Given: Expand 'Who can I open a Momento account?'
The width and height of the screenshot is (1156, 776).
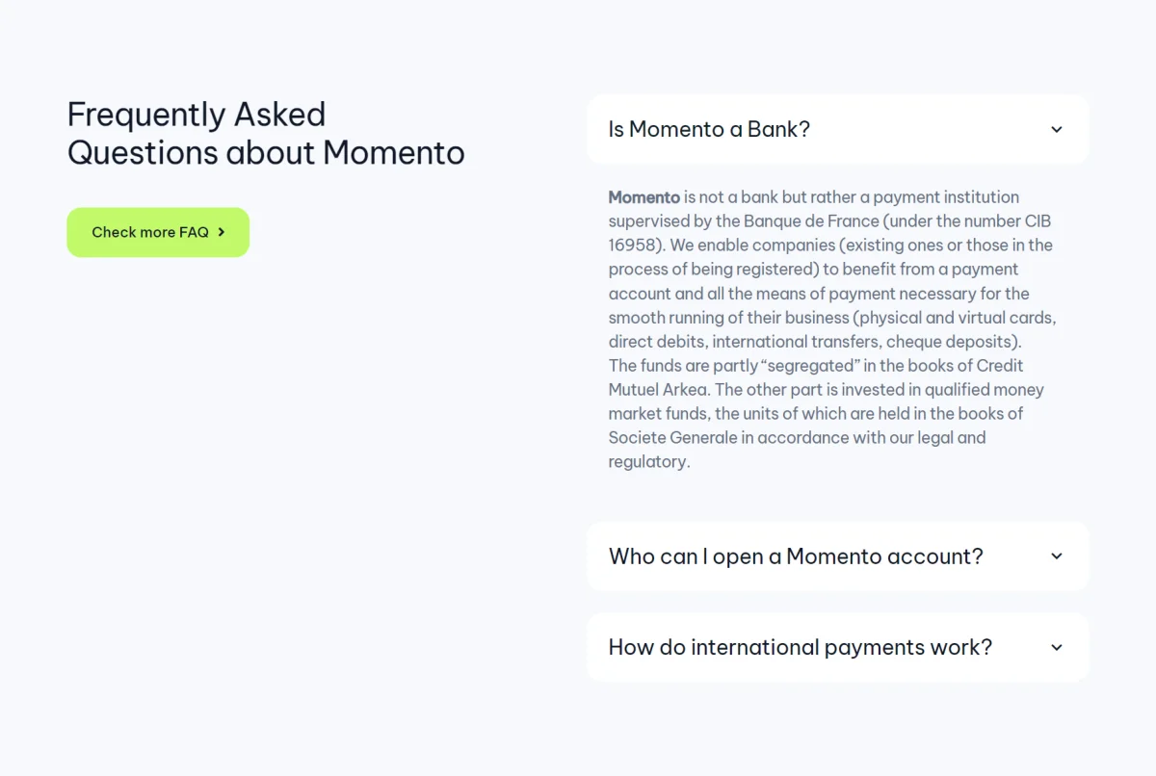Looking at the screenshot, I should (x=837, y=556).
